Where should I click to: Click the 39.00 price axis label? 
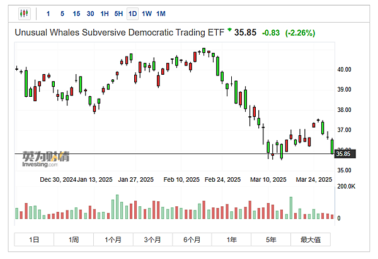point(344,89)
